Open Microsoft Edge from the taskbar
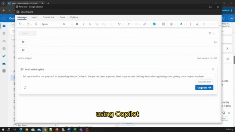235x132 pixels. [21, 129]
